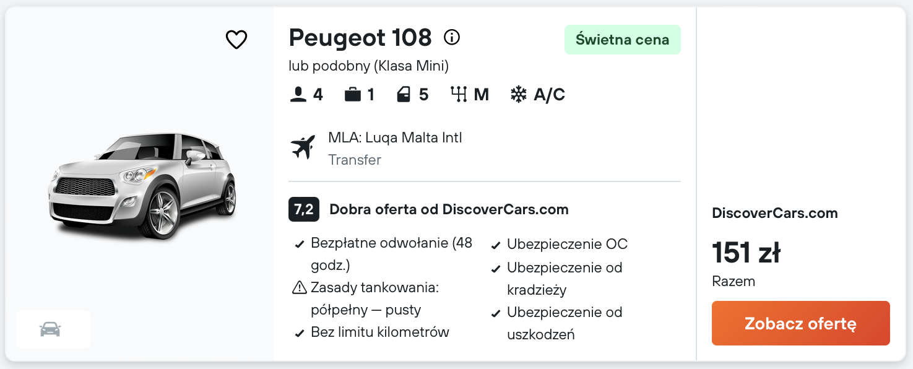Open info icon next to Peugeot 108
Viewport: 913px width, 369px height.
click(x=452, y=38)
